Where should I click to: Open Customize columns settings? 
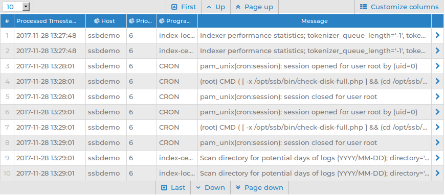(399, 7)
